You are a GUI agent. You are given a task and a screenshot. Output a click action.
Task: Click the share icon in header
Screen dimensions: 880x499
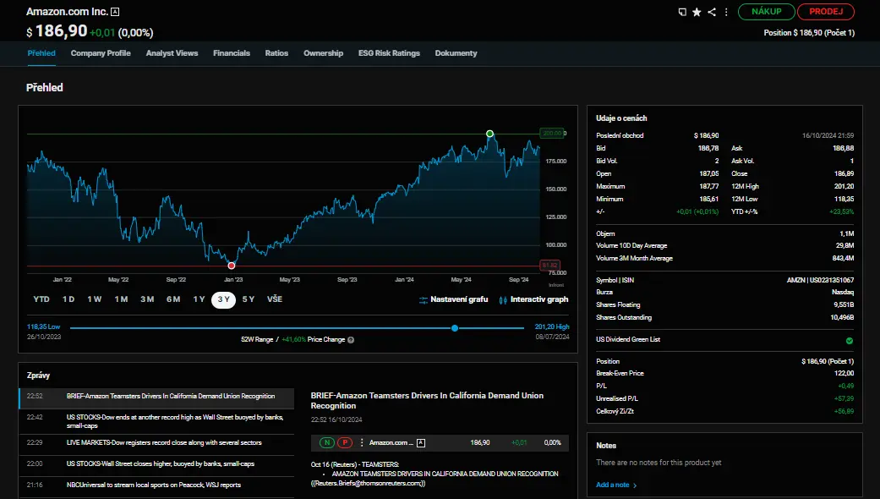(712, 12)
